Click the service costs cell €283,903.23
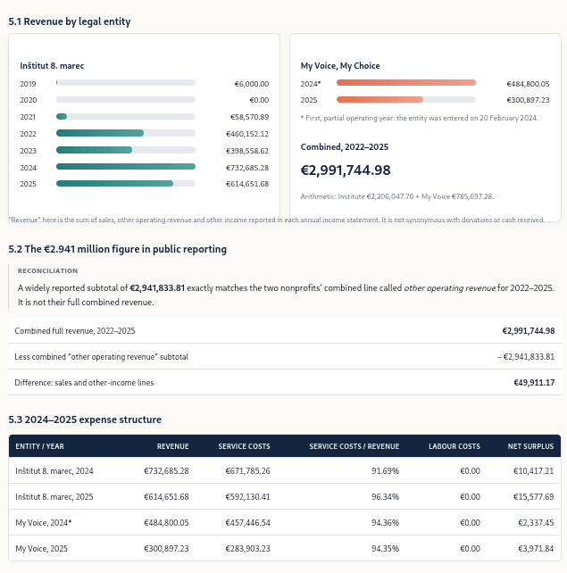This screenshot has width=567, height=573. coord(248,549)
